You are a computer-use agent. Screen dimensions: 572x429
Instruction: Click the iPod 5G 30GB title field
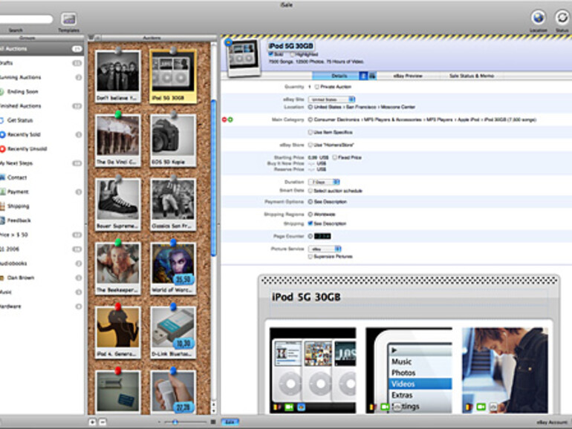(x=291, y=46)
